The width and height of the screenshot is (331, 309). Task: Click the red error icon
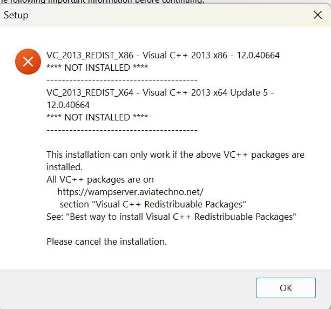pos(26,61)
